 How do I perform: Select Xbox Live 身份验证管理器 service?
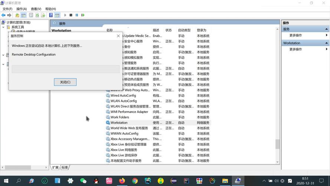pyautogui.click(x=128, y=144)
